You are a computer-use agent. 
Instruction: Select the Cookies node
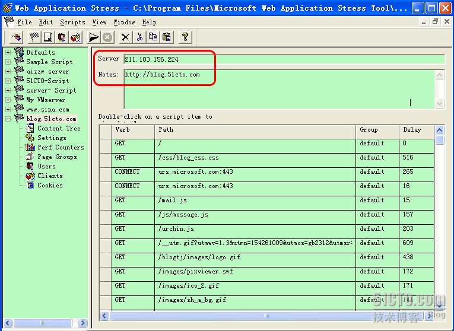pyautogui.click(x=50, y=185)
